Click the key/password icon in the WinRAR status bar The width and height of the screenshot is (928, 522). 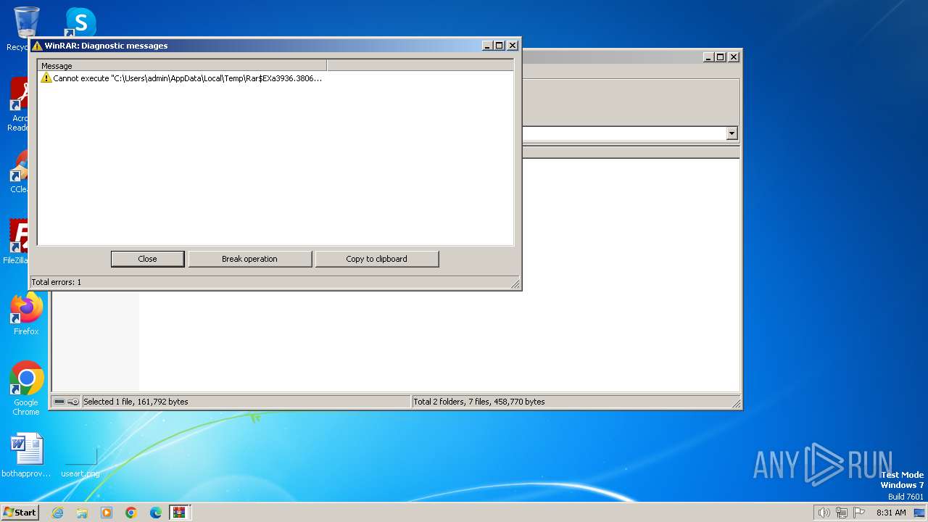tap(73, 402)
